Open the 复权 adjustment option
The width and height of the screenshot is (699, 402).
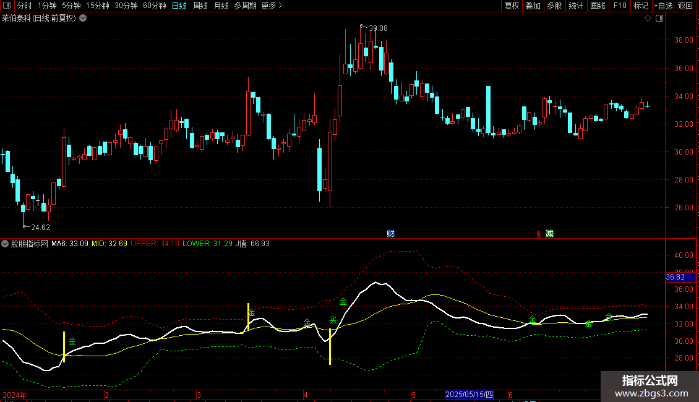pyautogui.click(x=512, y=6)
